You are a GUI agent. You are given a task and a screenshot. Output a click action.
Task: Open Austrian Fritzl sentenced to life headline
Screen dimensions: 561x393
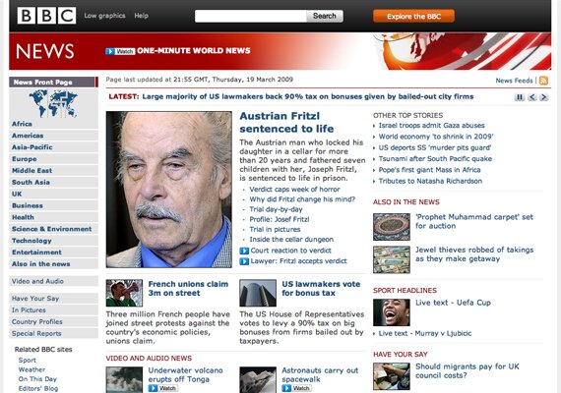pos(286,123)
